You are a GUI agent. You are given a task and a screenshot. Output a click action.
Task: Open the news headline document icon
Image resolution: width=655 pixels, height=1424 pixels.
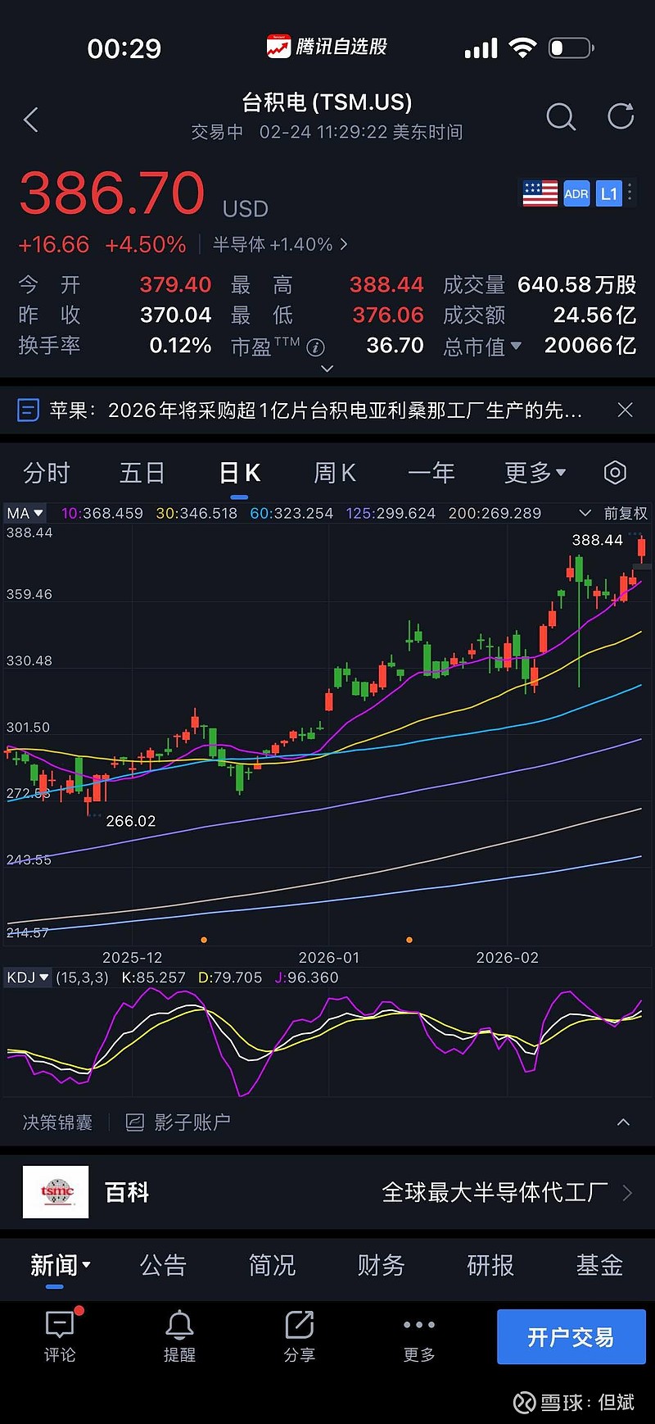[x=28, y=410]
